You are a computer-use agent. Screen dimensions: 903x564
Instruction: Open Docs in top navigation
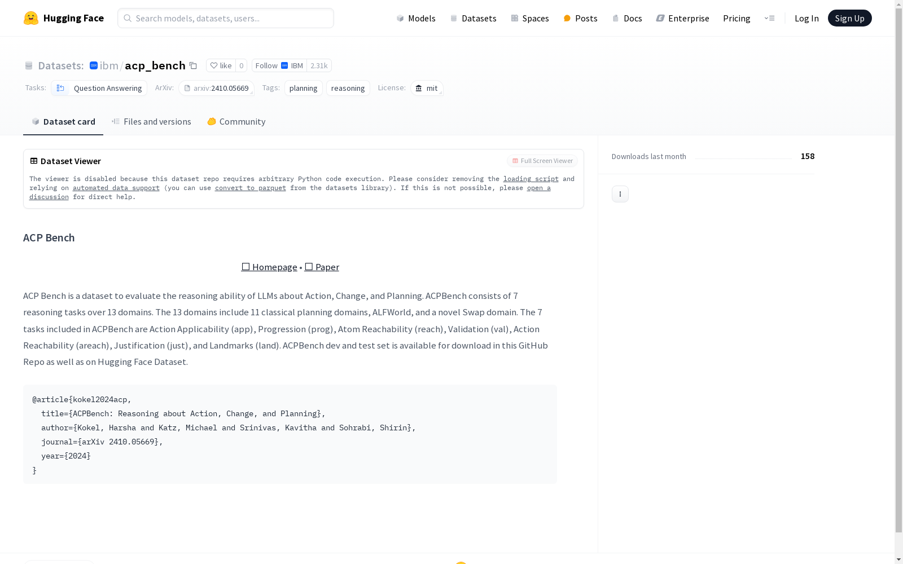click(627, 18)
